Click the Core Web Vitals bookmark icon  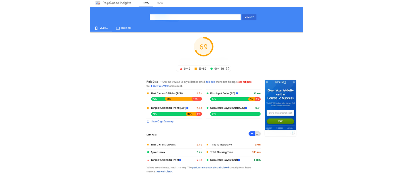(152, 86)
